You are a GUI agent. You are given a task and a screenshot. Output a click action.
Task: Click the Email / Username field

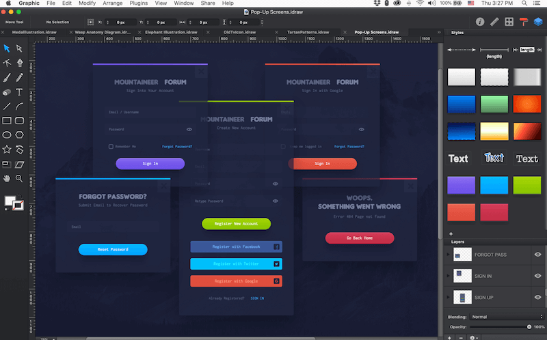tap(150, 112)
